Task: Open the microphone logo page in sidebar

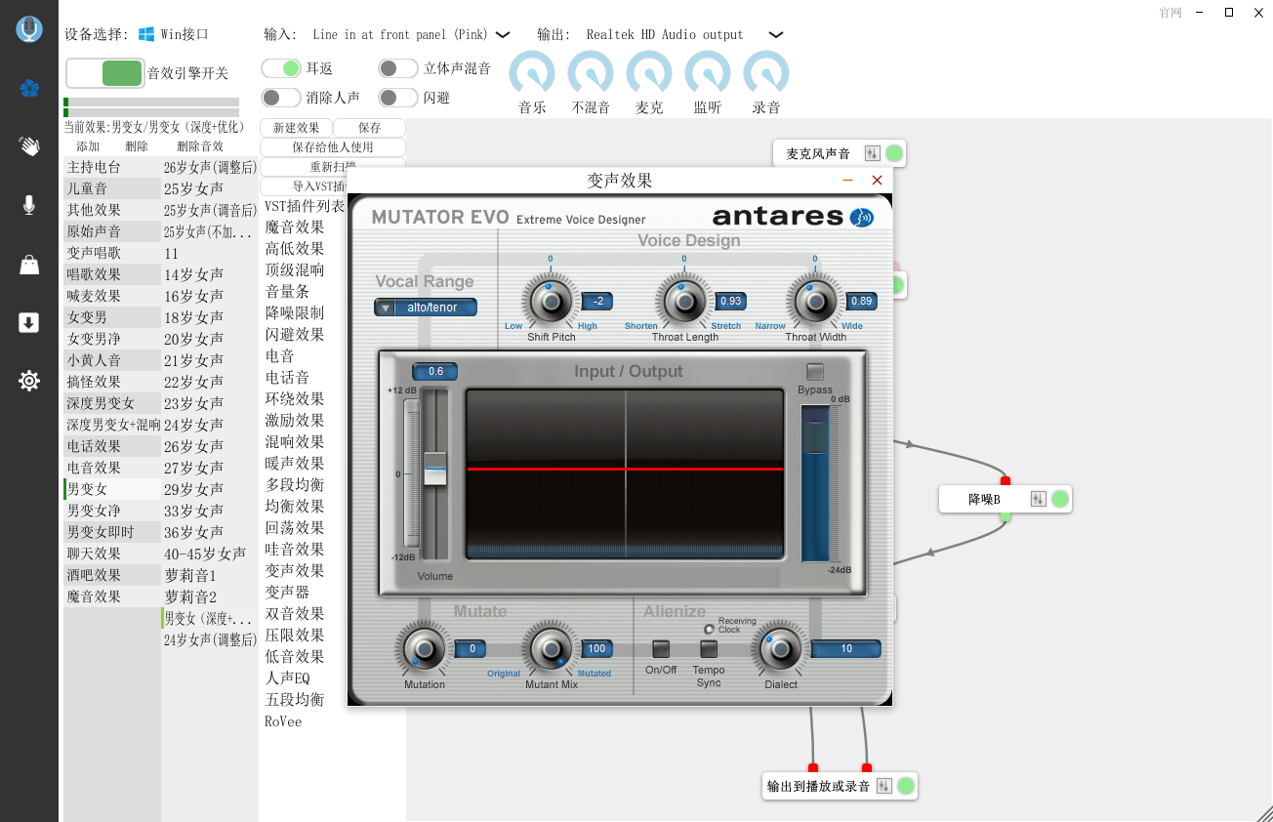Action: (29, 29)
